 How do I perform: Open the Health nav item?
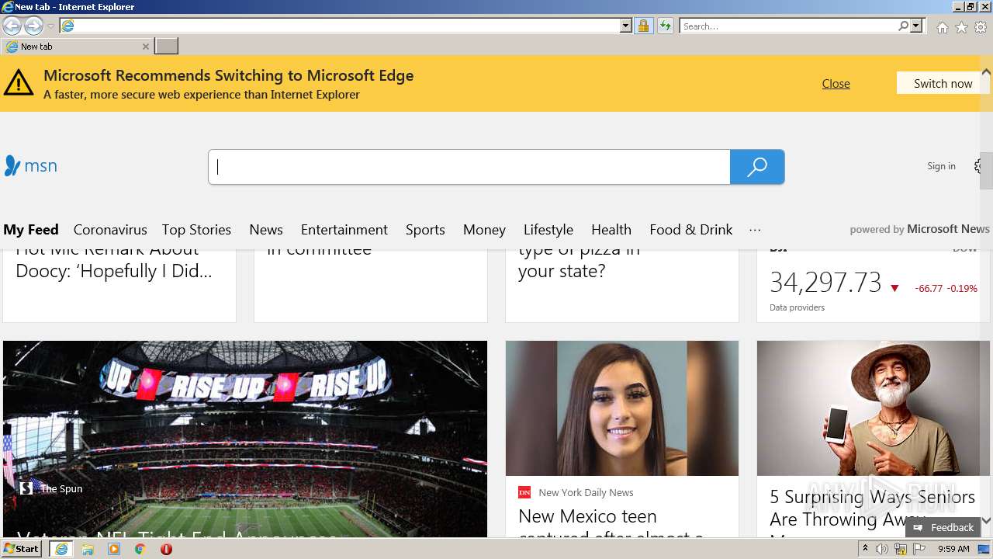(611, 230)
